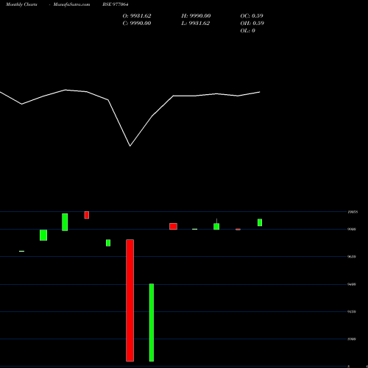Select the close value "C: 9990.00"
This screenshot has height=368, width=368.
(x=137, y=24)
